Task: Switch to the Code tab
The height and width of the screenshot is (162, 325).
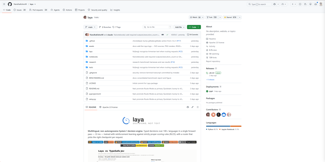Action: 7,10
